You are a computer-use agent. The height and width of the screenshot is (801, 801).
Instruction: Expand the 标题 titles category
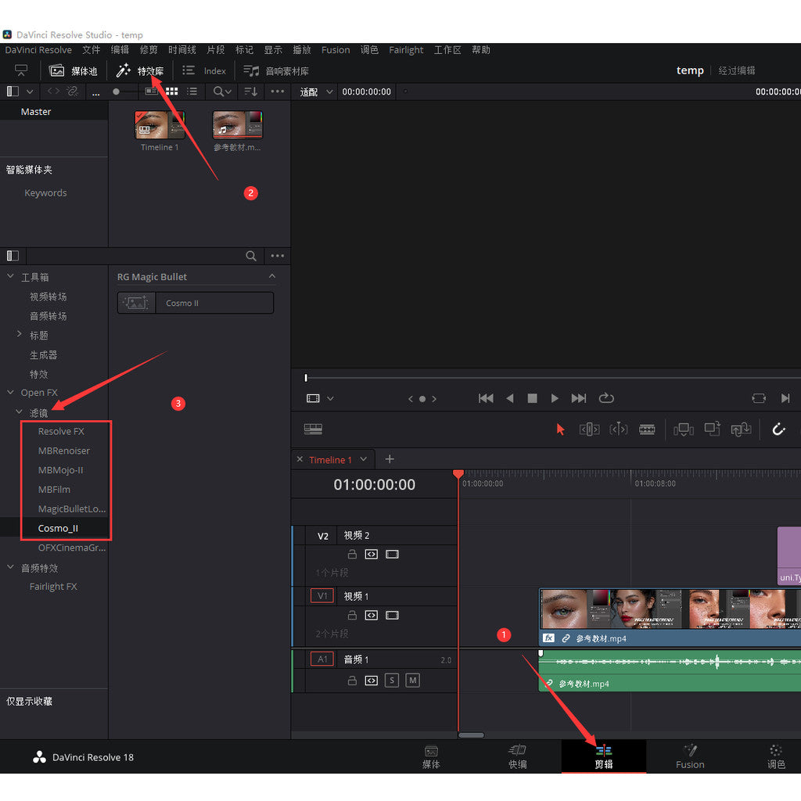pyautogui.click(x=20, y=334)
